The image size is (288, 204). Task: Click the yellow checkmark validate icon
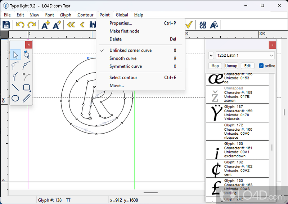tap(189, 25)
